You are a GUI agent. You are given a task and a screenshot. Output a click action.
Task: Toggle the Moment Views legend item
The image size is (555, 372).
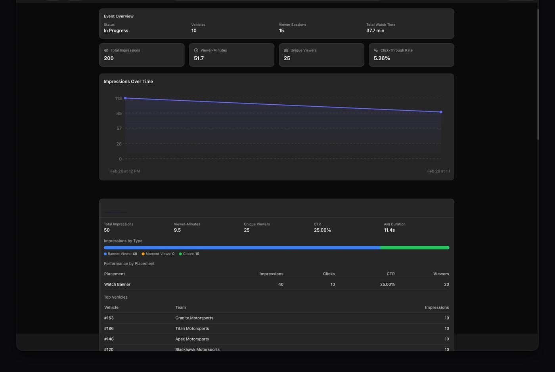tap(158, 254)
